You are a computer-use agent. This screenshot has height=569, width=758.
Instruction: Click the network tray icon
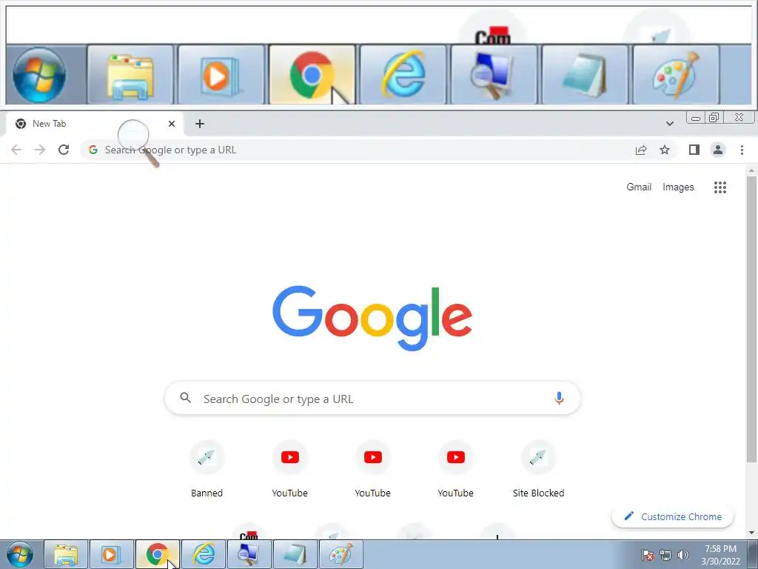665,555
